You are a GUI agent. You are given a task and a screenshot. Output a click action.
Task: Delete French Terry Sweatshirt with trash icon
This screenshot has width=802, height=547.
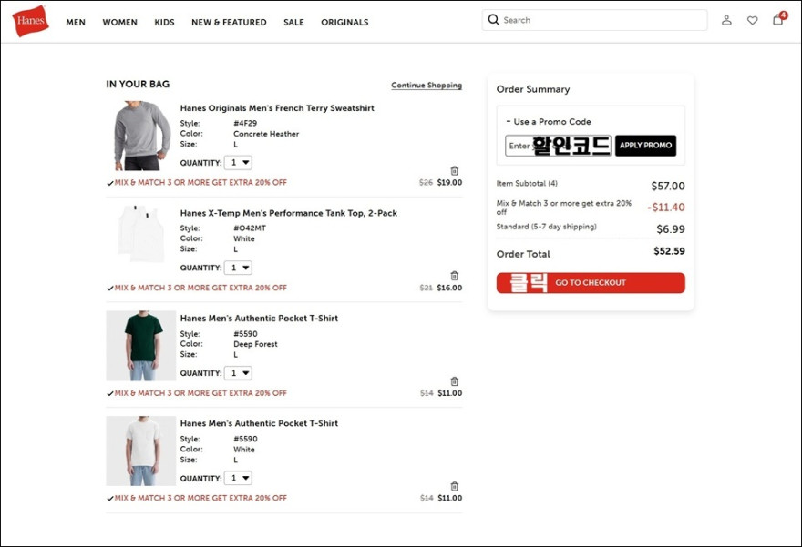pos(454,170)
